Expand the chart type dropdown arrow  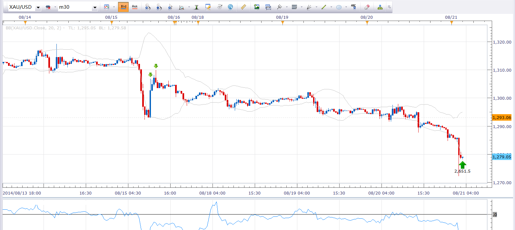click(x=114, y=7)
